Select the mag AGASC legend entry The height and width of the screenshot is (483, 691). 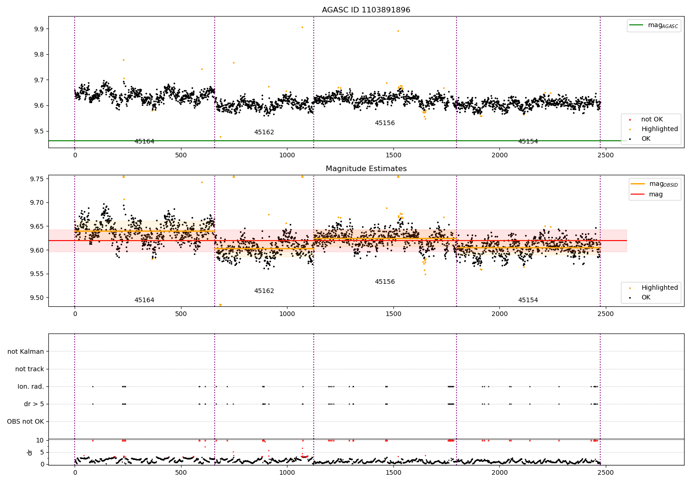click(654, 25)
